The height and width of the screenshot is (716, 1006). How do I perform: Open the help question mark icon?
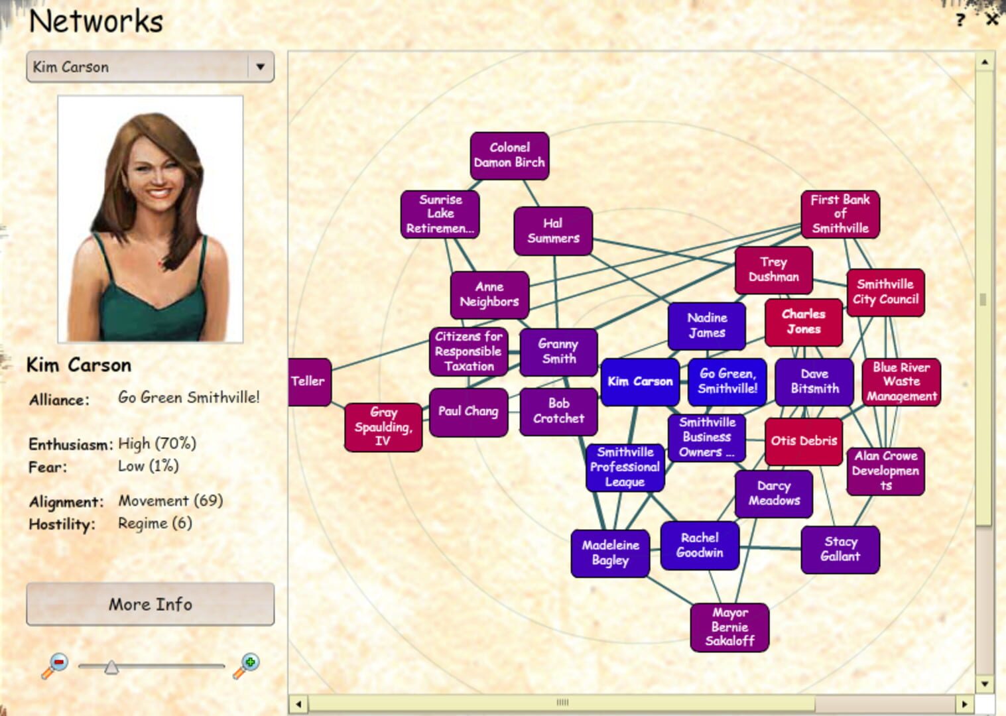(960, 20)
